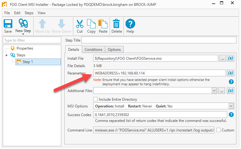
Task: Enable the Custom command line checkbox
Action: pyautogui.click(x=219, y=130)
